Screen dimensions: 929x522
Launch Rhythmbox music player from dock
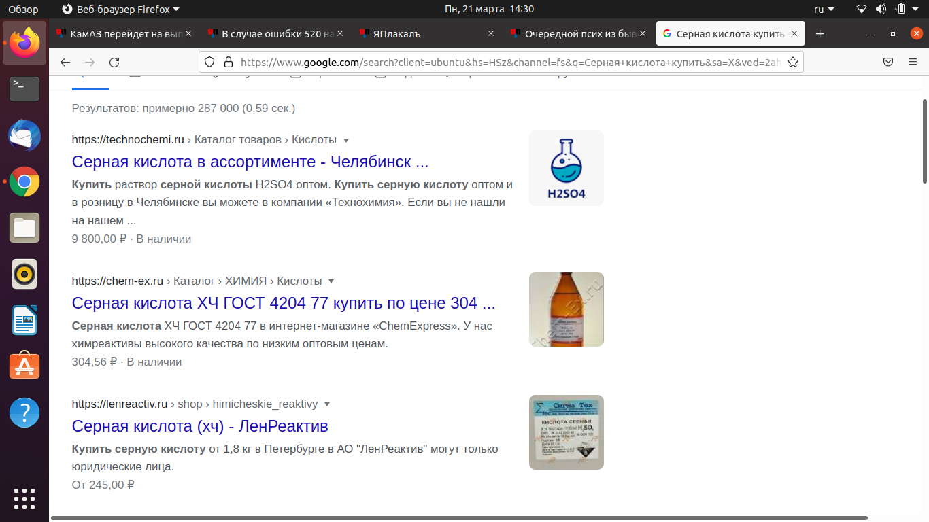24,274
